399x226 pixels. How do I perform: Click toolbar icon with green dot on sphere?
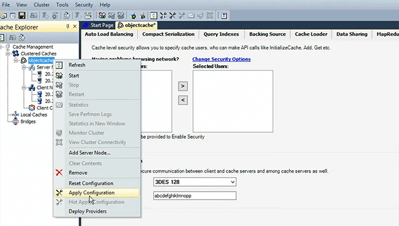[133, 16]
